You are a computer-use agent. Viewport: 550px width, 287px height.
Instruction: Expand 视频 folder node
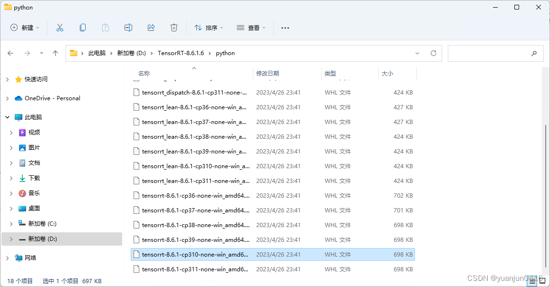coord(11,133)
